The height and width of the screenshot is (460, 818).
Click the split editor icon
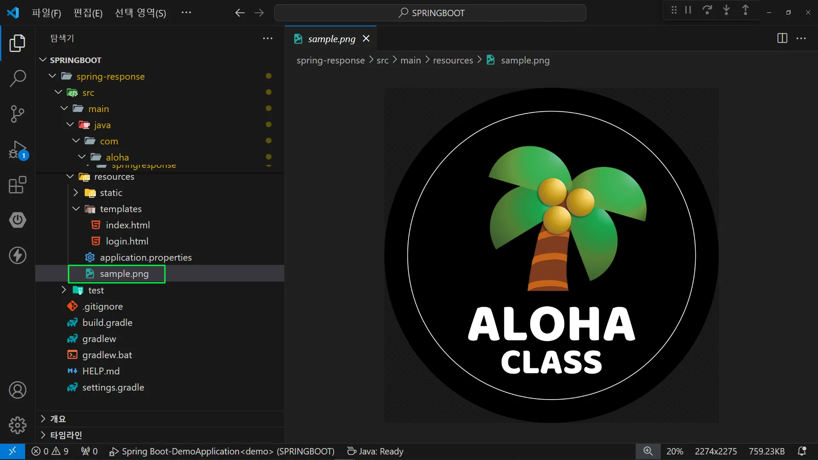pyautogui.click(x=782, y=38)
